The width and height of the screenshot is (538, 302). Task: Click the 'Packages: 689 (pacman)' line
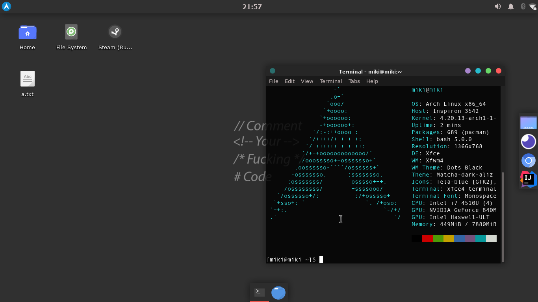[x=451, y=132]
